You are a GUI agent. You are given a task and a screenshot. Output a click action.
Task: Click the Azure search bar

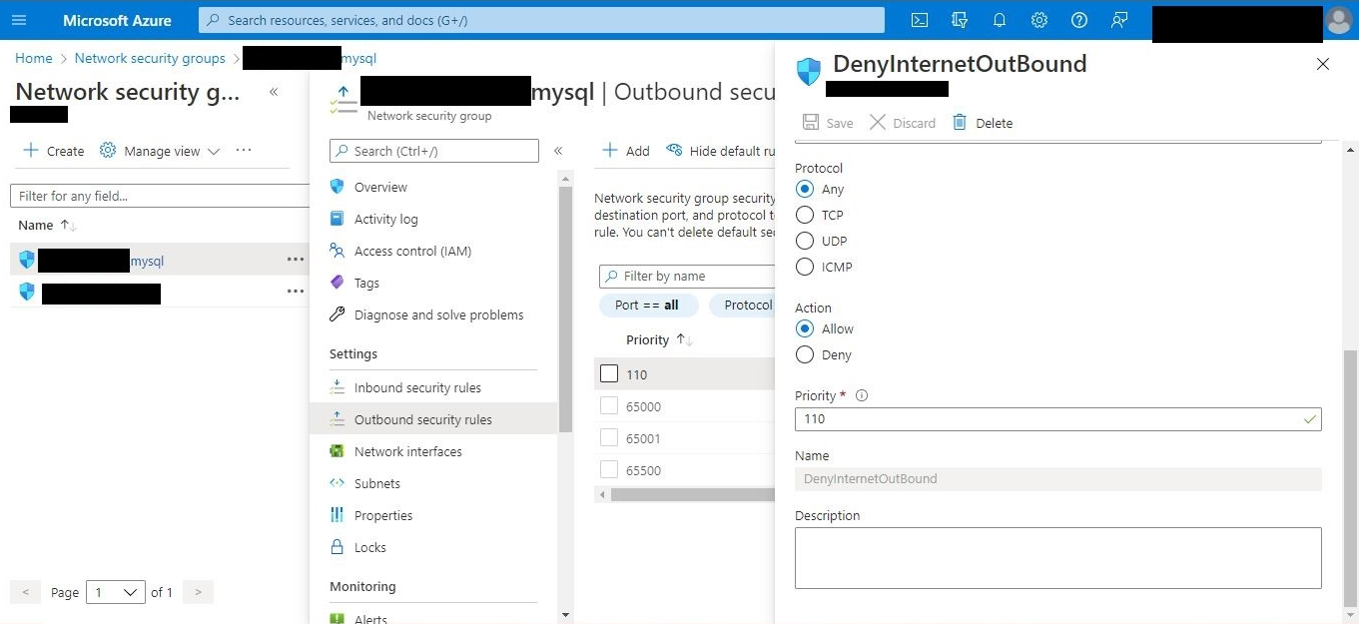click(x=541, y=20)
